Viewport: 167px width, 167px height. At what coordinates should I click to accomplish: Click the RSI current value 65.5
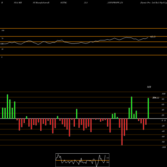point(153,37)
